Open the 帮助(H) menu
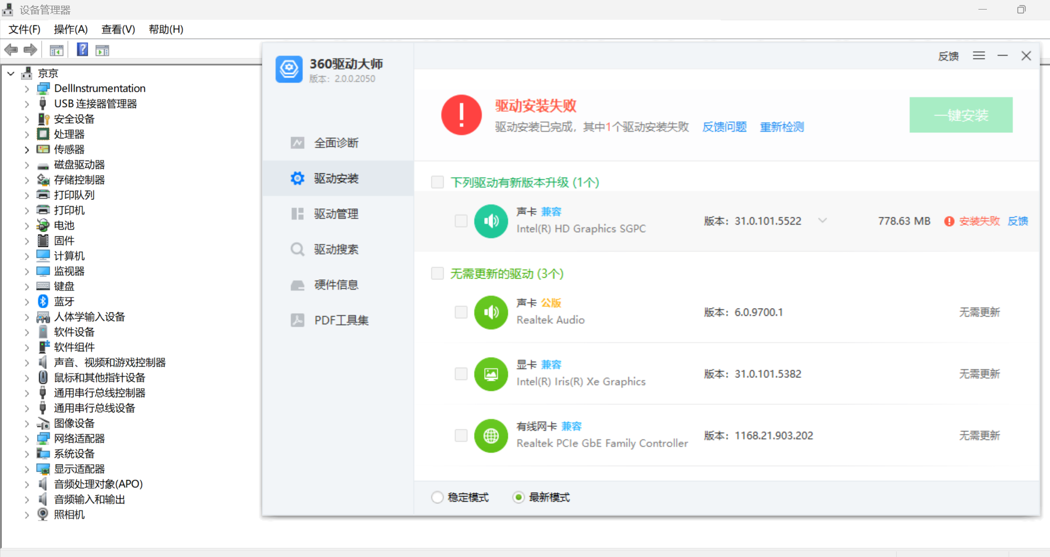Viewport: 1050px width, 557px height. point(166,29)
